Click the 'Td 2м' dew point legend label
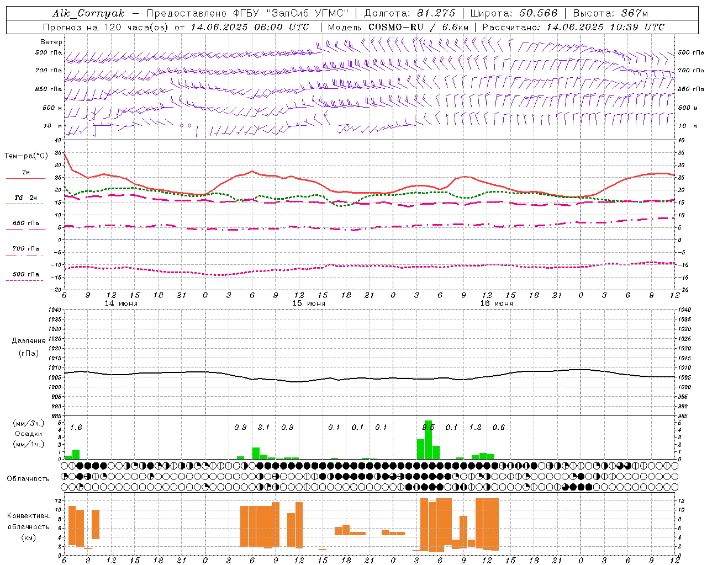 pyautogui.click(x=25, y=197)
